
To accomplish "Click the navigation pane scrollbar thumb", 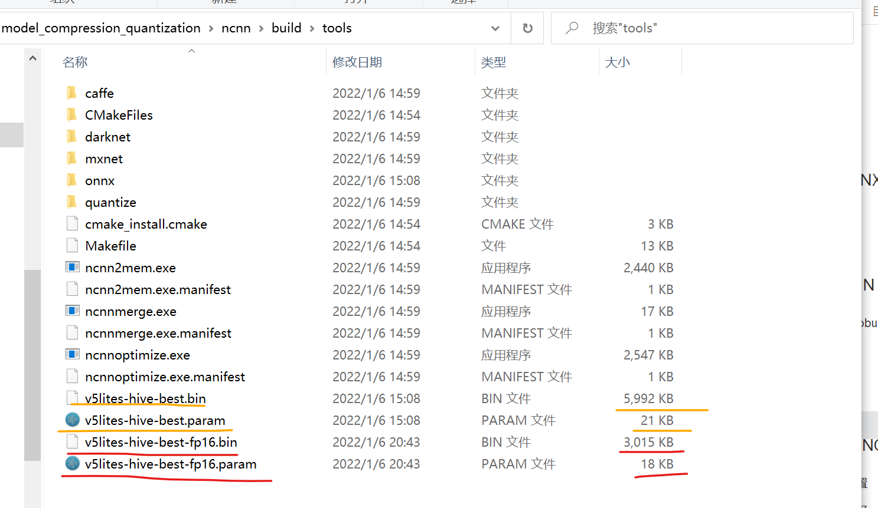I will (x=32, y=365).
